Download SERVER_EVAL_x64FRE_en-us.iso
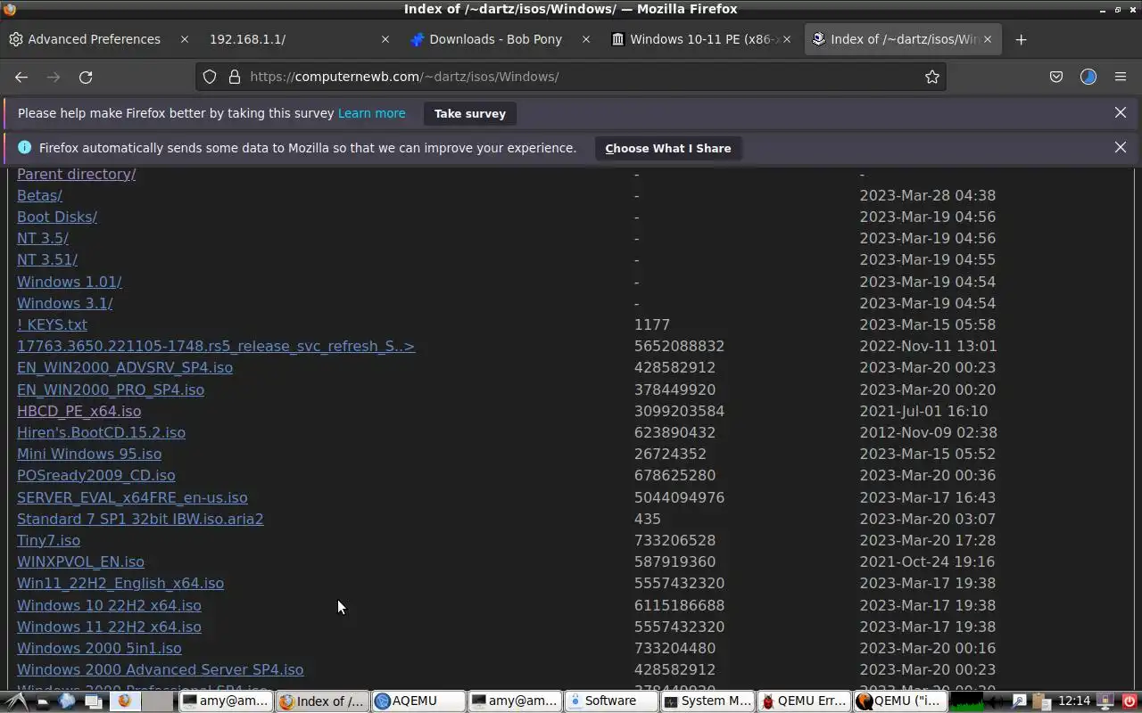Viewport: 1142px width, 713px height. 132,497
